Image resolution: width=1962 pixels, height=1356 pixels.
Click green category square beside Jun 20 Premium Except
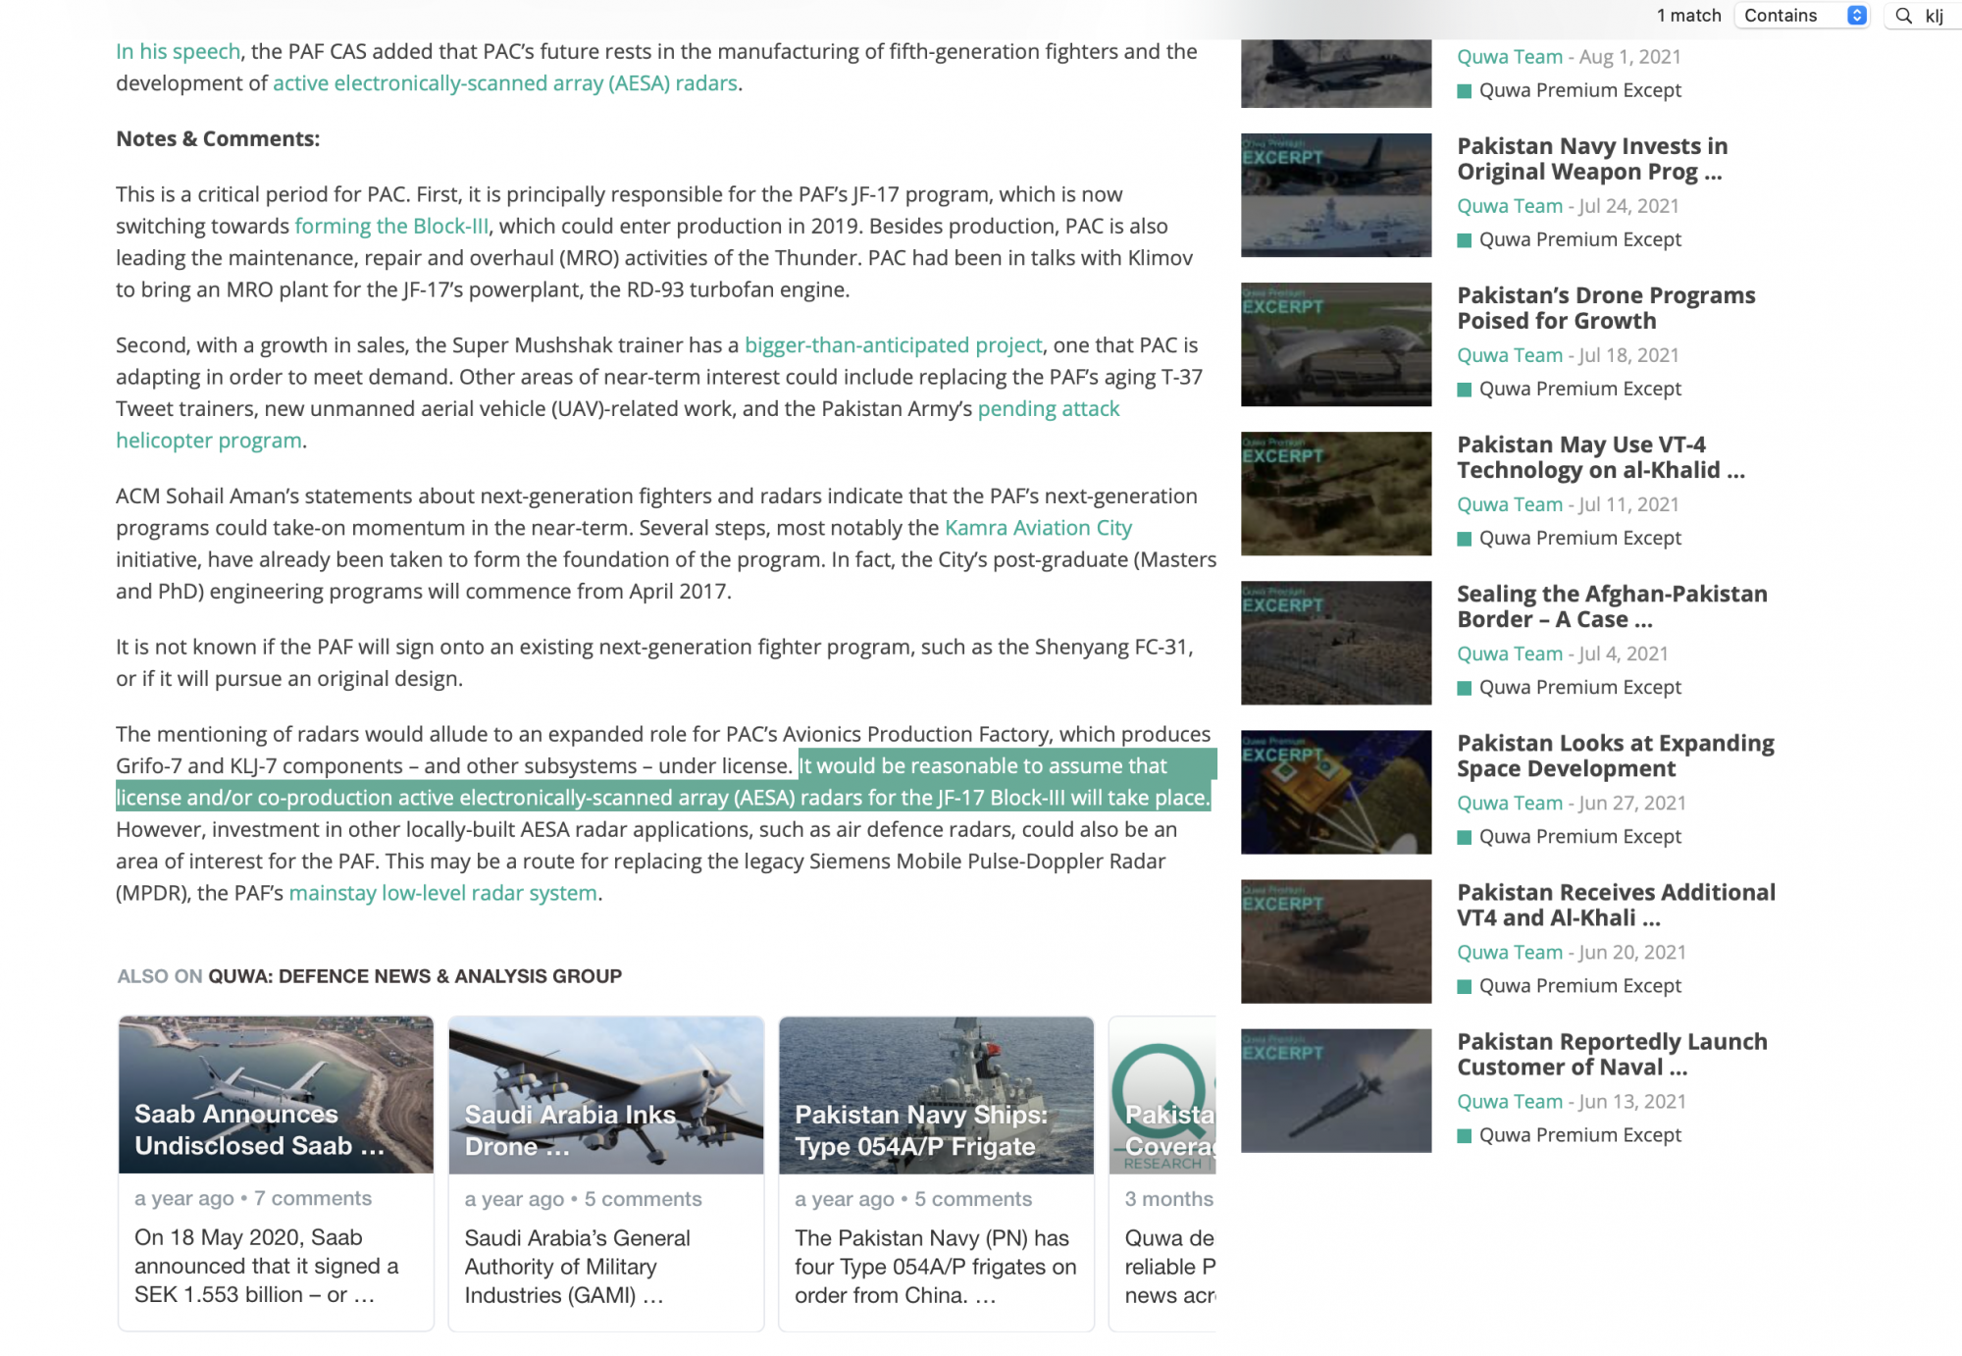pyautogui.click(x=1464, y=986)
